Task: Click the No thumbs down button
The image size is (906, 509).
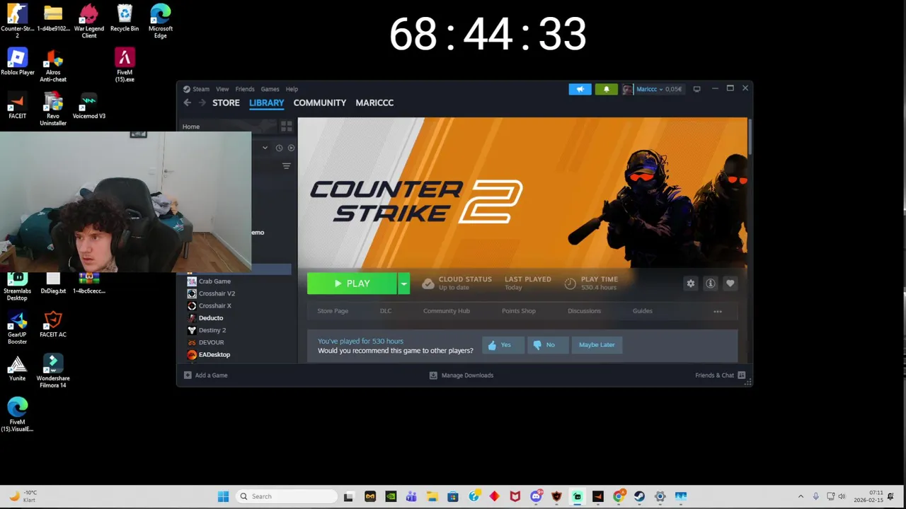Action: (x=548, y=345)
